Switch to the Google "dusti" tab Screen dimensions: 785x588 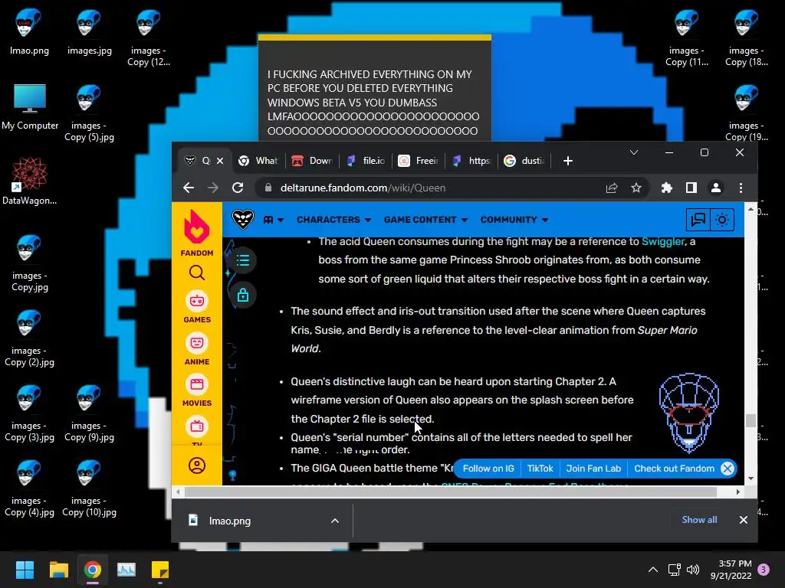(524, 161)
